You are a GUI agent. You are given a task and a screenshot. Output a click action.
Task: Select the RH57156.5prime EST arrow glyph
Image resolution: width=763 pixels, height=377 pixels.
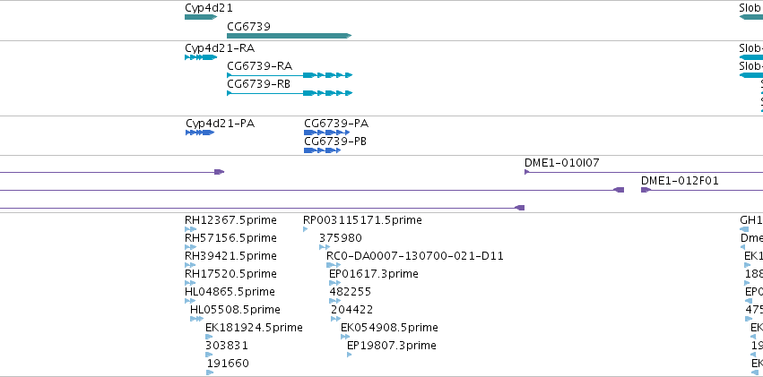point(191,247)
